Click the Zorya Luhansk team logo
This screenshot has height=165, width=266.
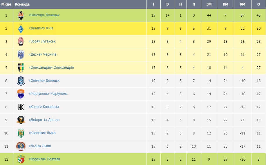[21, 41]
